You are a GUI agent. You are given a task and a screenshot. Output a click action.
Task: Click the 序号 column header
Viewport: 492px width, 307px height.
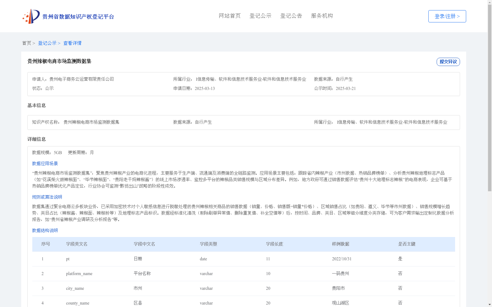tap(46, 244)
